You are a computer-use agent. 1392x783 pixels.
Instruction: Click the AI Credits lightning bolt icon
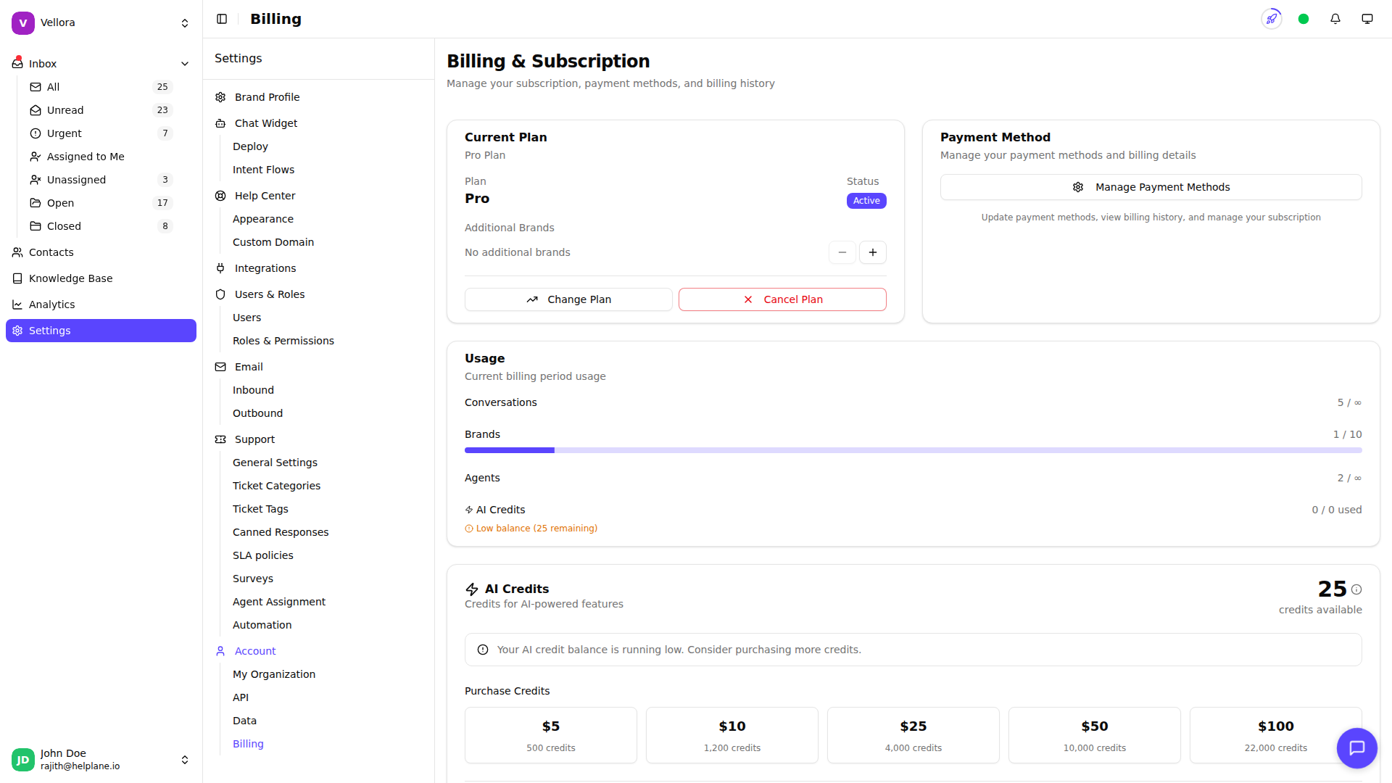pos(472,589)
